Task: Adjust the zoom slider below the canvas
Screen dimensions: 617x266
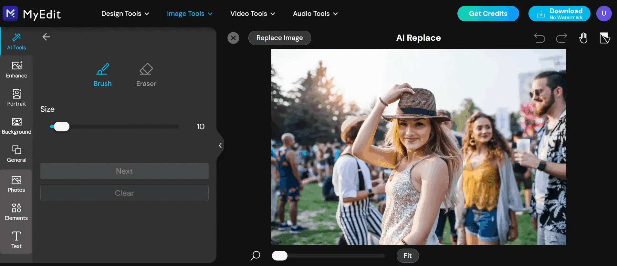Action: [329, 256]
